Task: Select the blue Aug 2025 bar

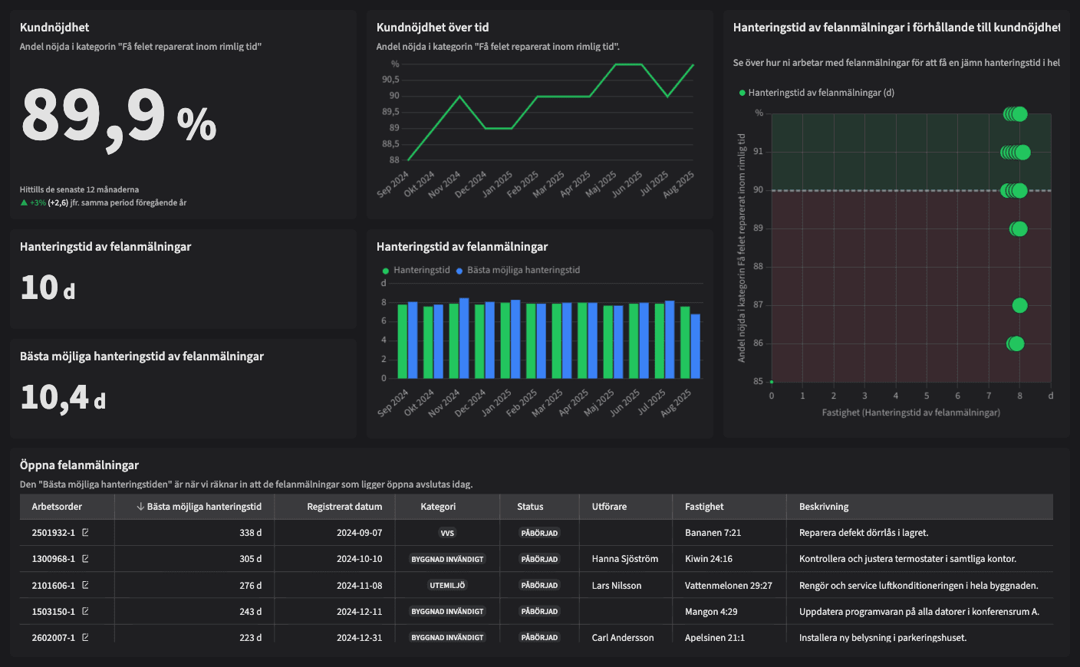Action: point(695,347)
